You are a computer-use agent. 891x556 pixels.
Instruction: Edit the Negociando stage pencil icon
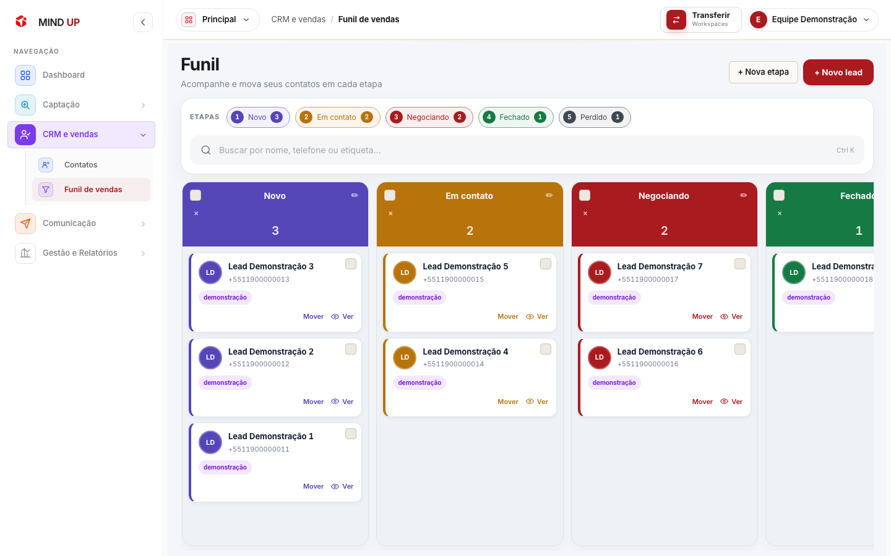click(x=744, y=195)
